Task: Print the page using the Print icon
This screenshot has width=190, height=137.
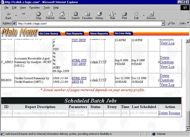Action: (124, 16)
